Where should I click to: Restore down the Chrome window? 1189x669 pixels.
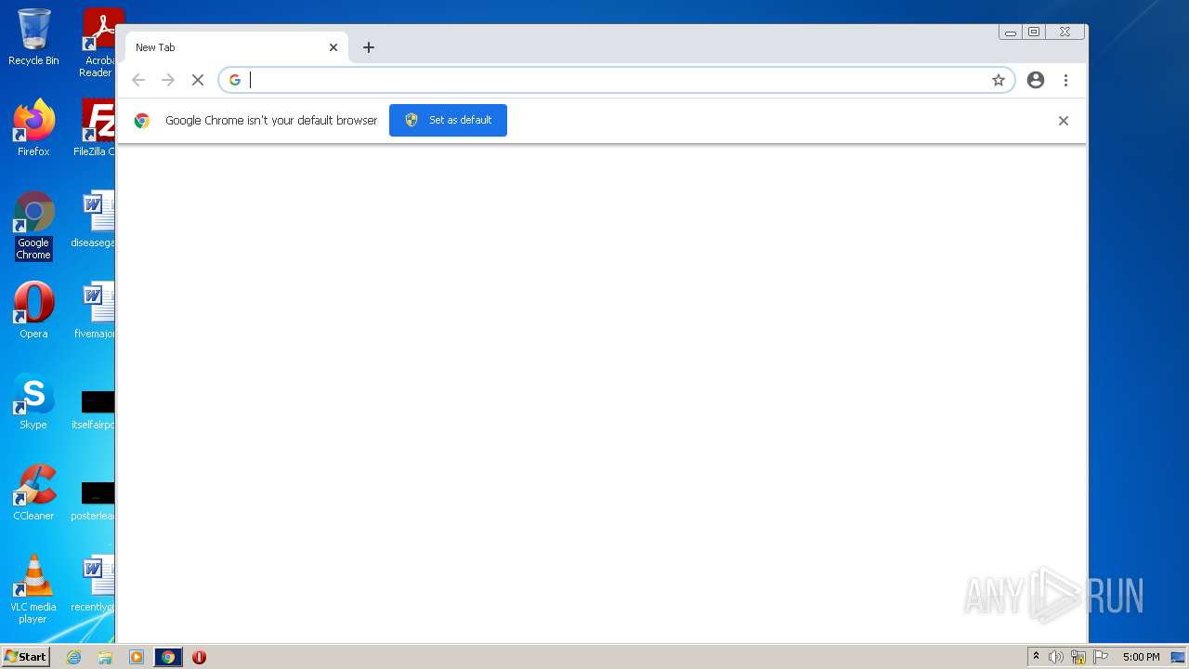point(1034,32)
